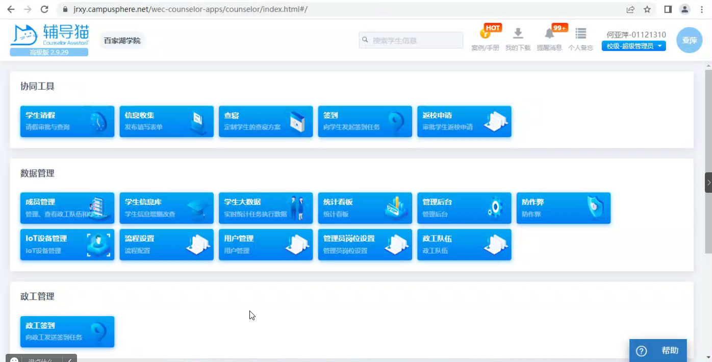Click the 帮助 help button

(658, 351)
